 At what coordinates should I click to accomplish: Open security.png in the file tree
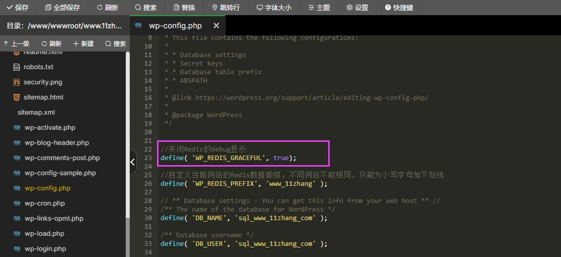coord(43,82)
